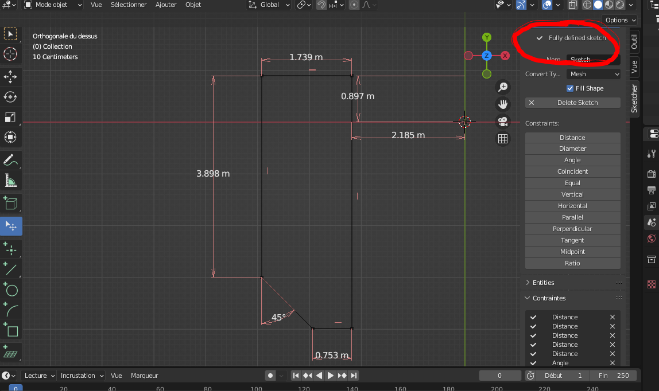659x391 pixels.
Task: Open the Options dropdown
Action: pos(621,20)
